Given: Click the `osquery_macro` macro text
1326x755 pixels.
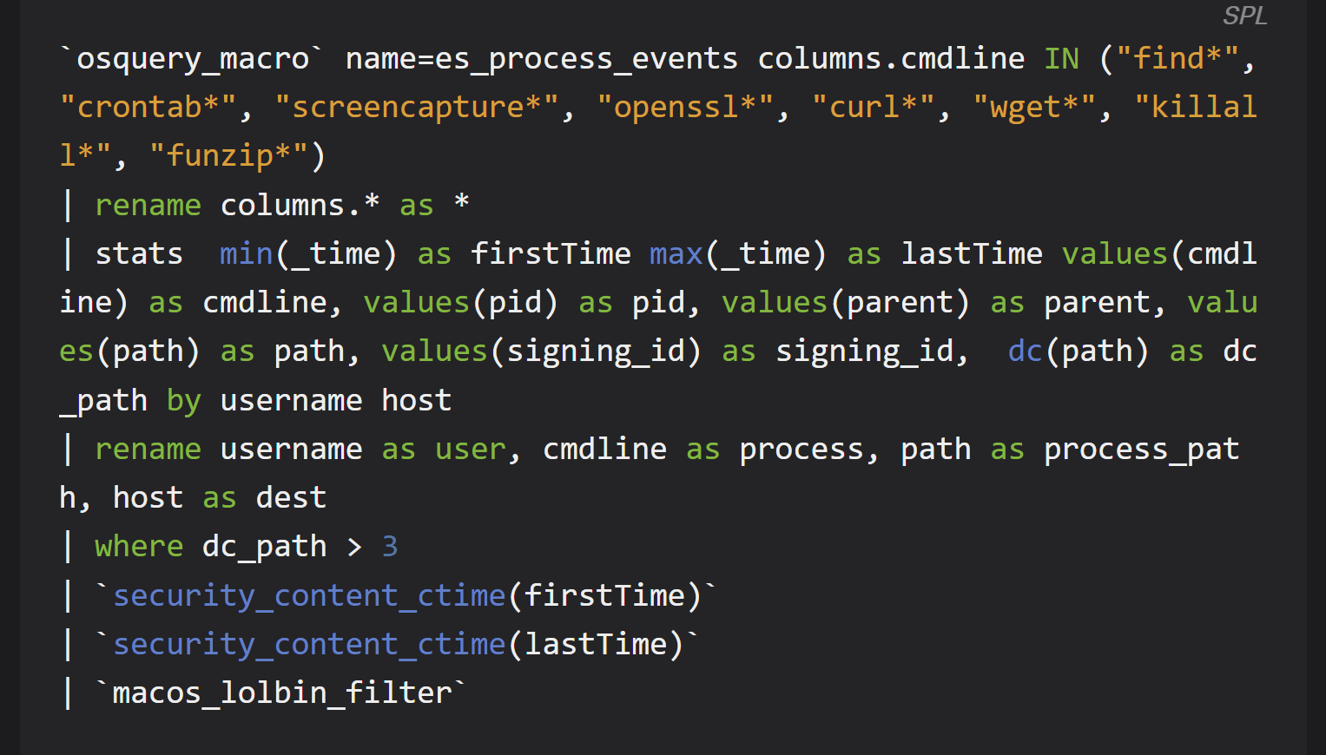Looking at the screenshot, I should 192,59.
